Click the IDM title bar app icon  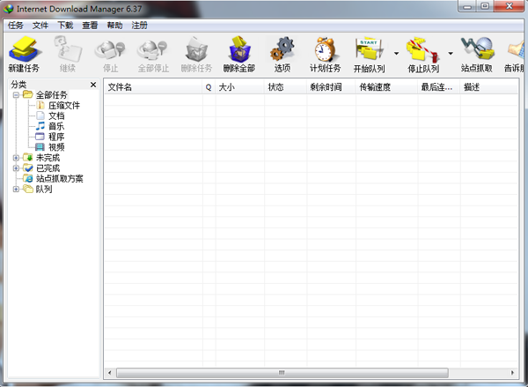[8, 9]
